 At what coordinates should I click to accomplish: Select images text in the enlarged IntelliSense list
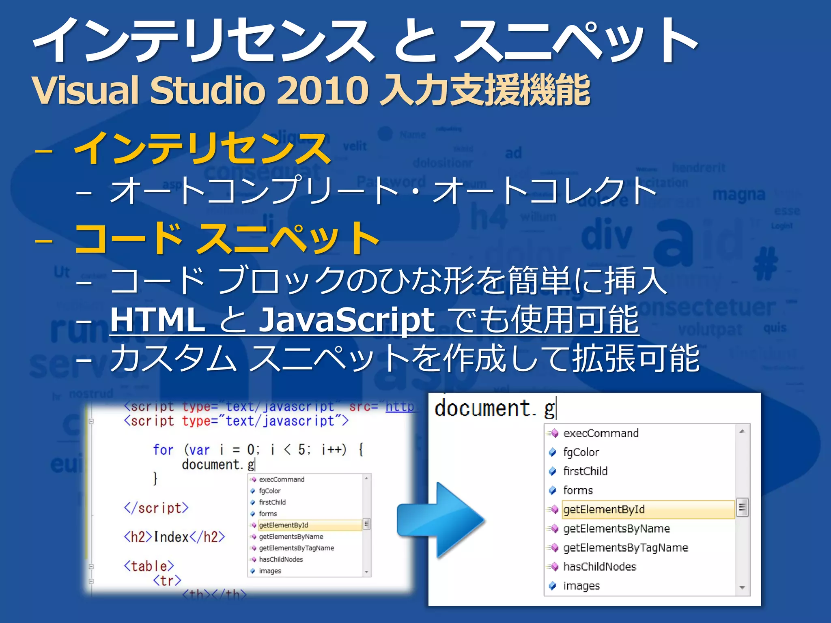tap(581, 586)
